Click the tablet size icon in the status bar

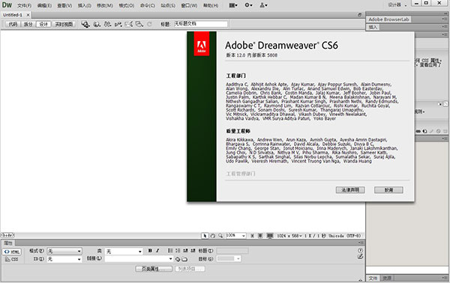(260, 235)
